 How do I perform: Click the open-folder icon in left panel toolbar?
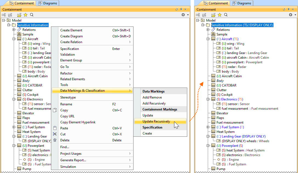[19, 15]
